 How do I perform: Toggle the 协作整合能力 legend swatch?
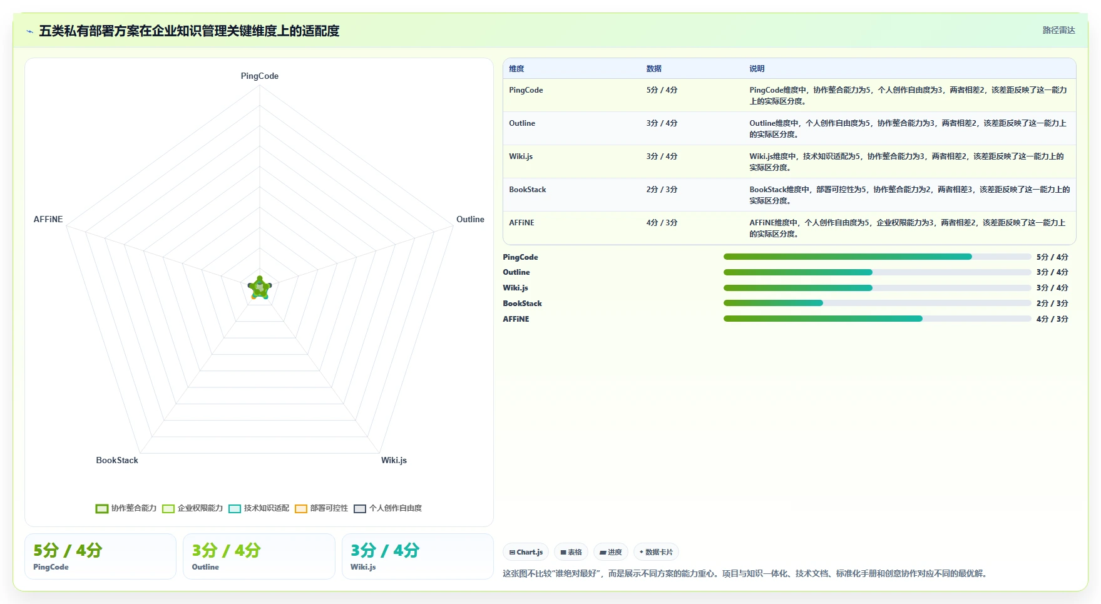coord(102,508)
